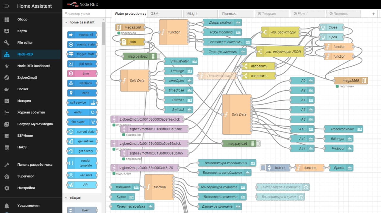Viewport: 381px width, 213px height.
Task: Select the zone palette node
Action: click(x=82, y=93)
